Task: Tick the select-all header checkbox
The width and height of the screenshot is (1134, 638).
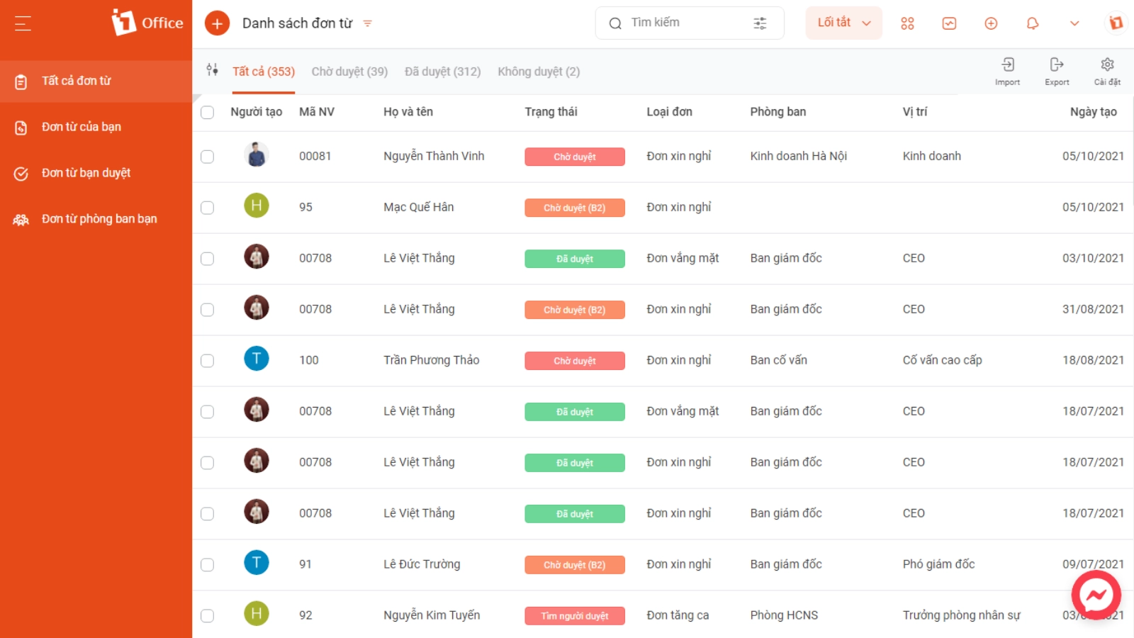Action: tap(207, 113)
